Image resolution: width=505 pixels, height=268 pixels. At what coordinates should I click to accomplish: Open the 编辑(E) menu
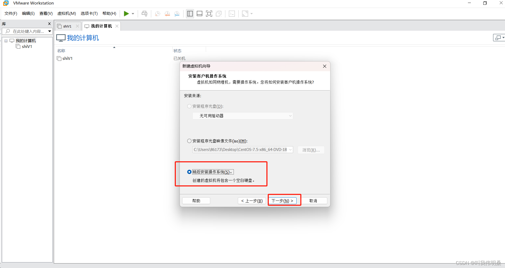pos(28,14)
